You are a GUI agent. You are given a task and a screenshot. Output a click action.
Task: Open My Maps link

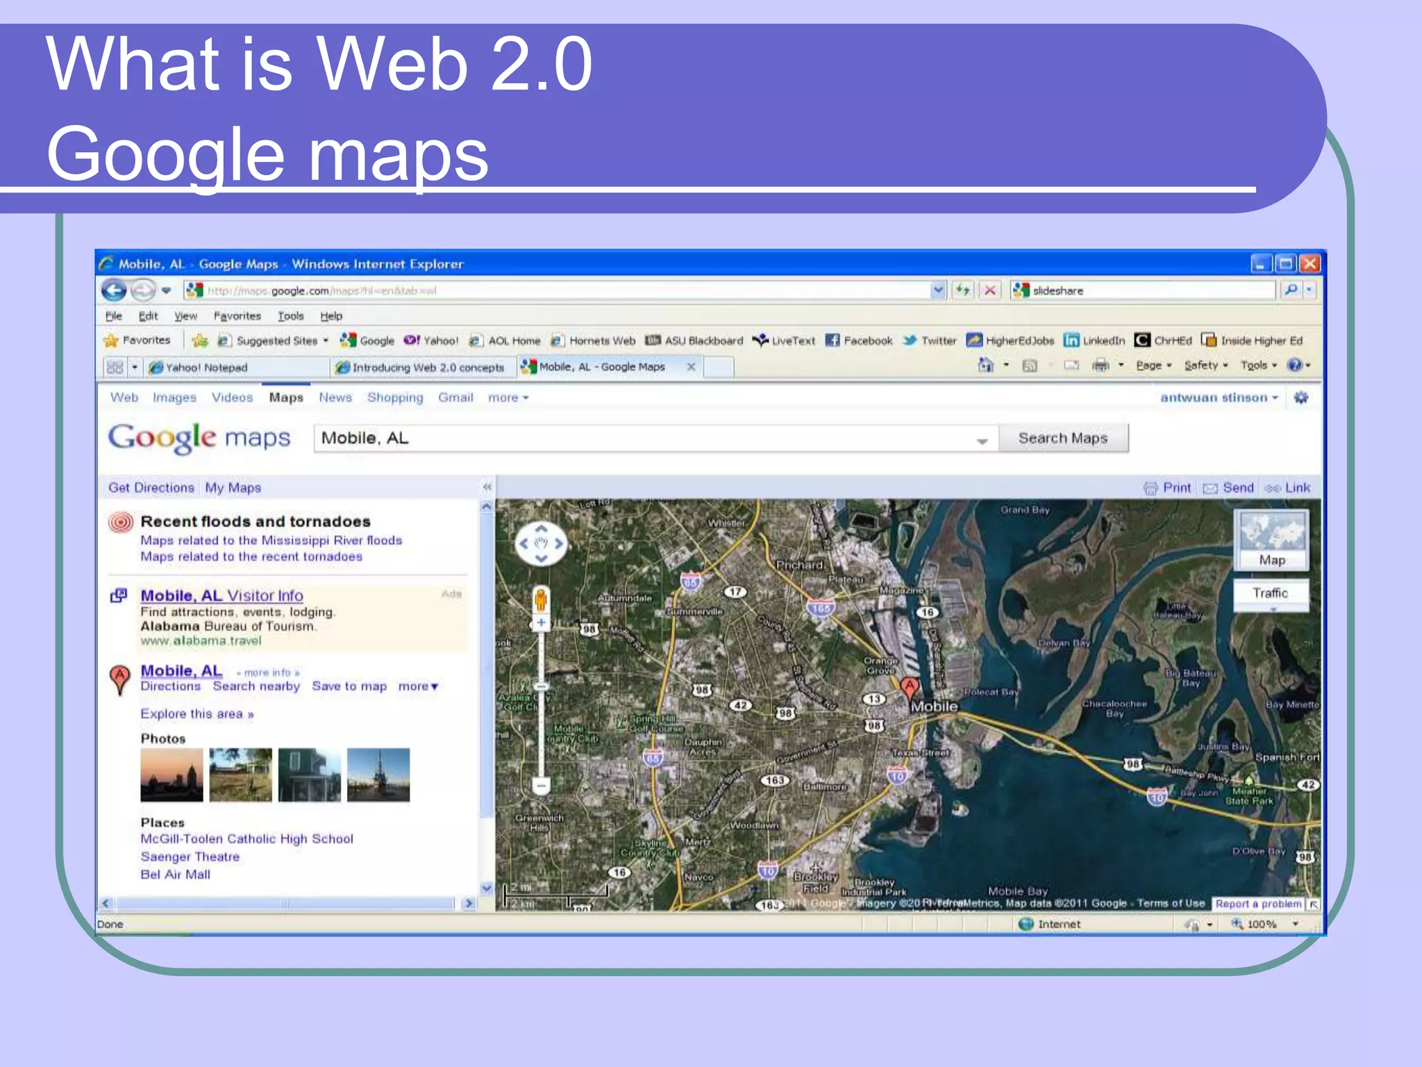(x=233, y=488)
